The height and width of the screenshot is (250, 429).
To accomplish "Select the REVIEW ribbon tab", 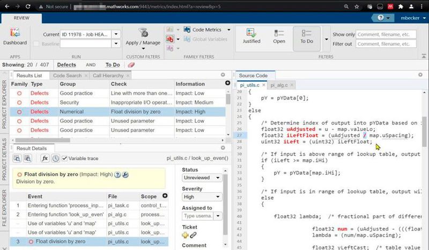I will click(21, 18).
